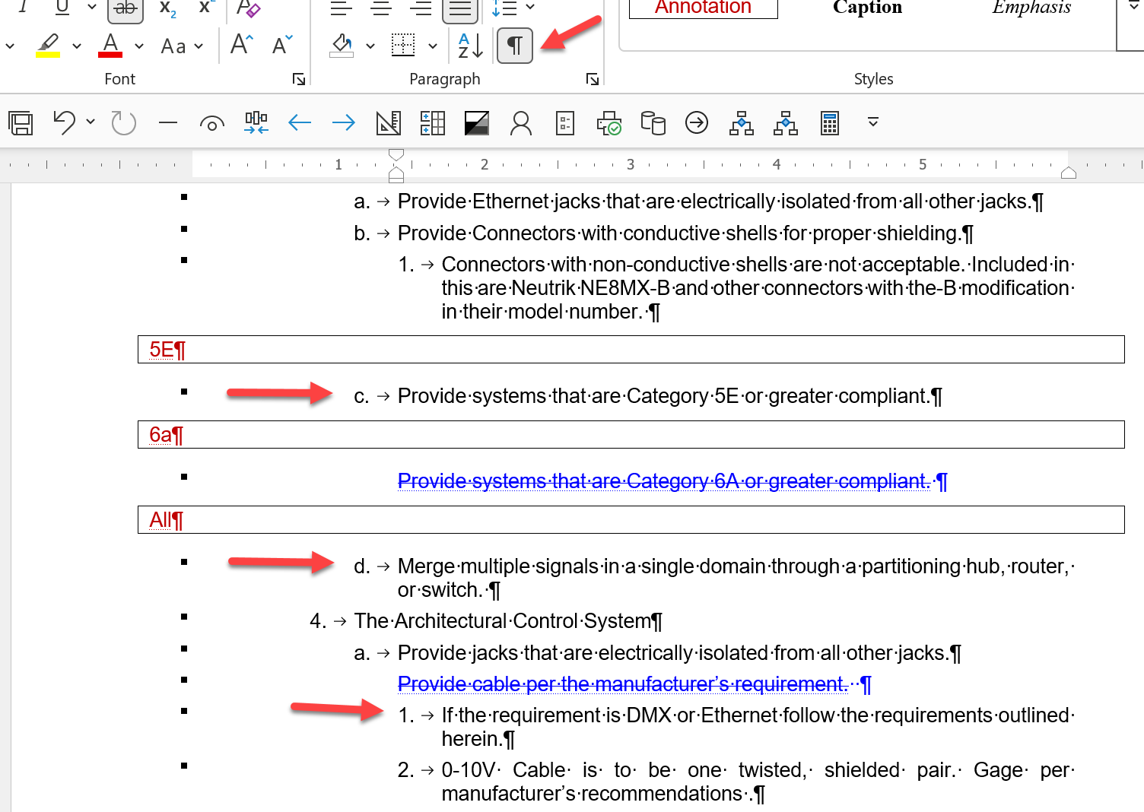The height and width of the screenshot is (812, 1144).
Task: Click the Save icon in quick toolbar
Action: (21, 122)
